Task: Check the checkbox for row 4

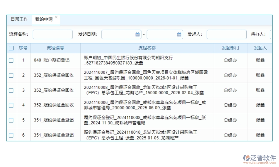Action: point(11,105)
